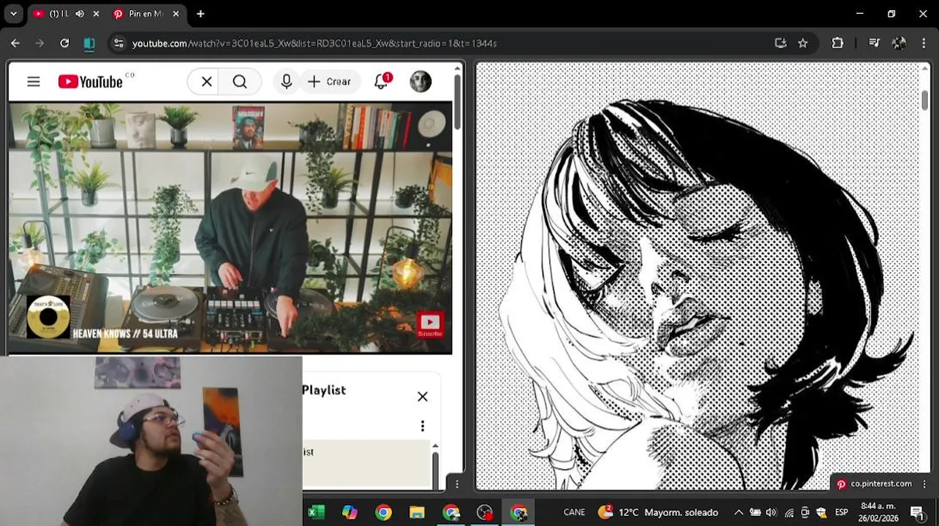Open the YouTube hamburger guide menu
The height and width of the screenshot is (526, 939).
pos(34,82)
